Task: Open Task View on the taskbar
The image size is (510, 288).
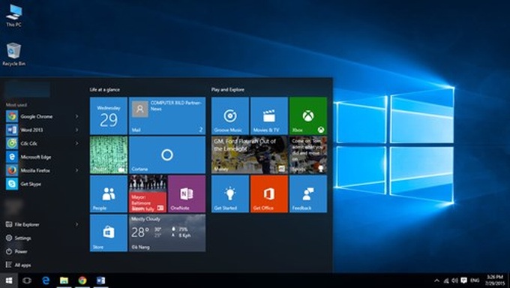Action: (x=27, y=280)
